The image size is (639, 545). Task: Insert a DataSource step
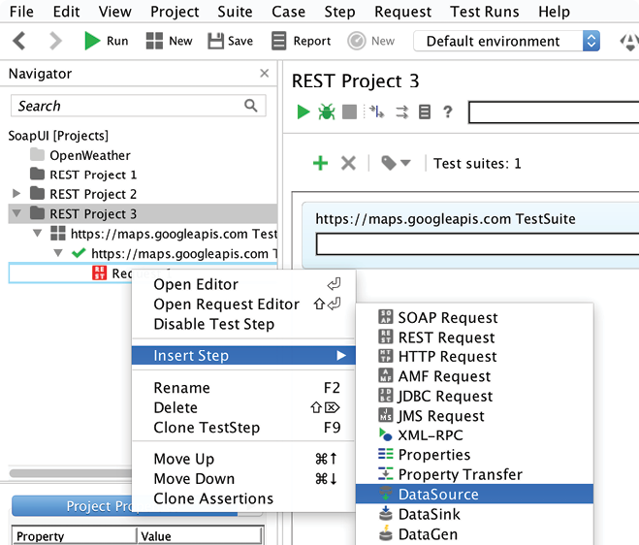474,494
